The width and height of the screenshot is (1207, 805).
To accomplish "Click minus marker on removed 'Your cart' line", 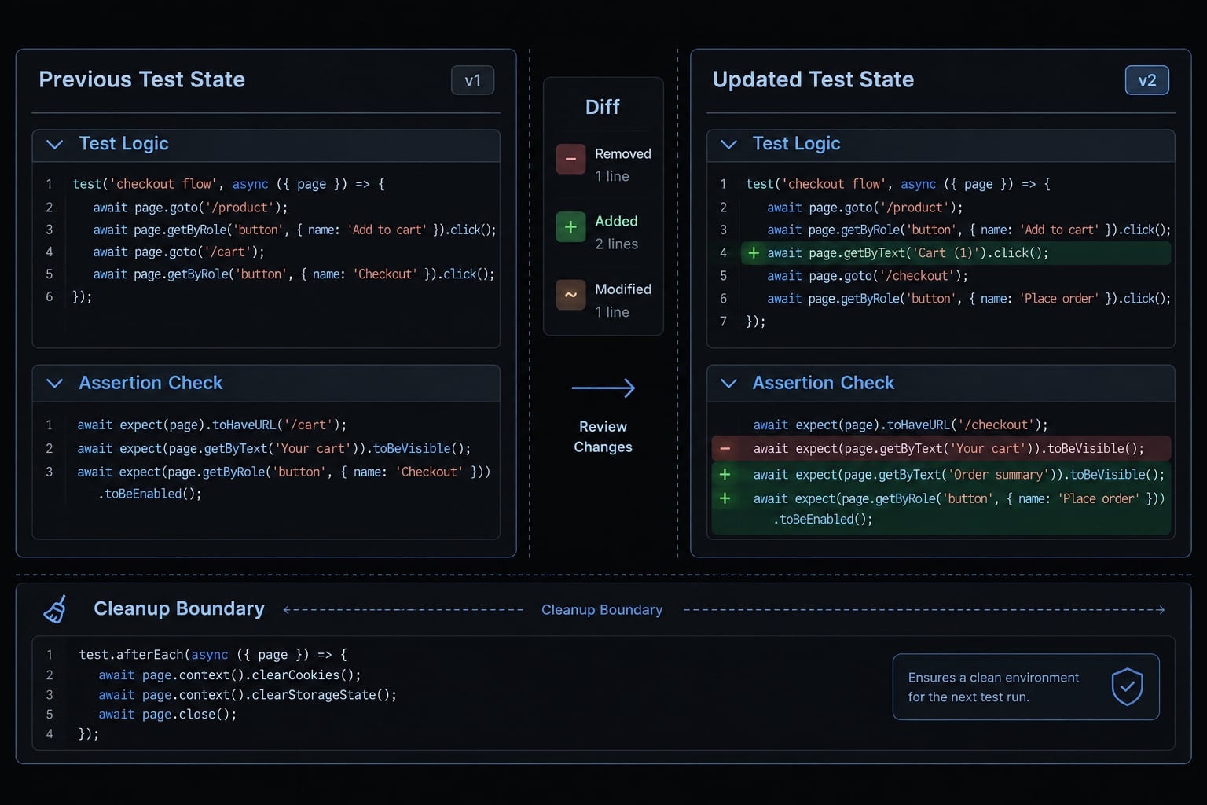I will pyautogui.click(x=725, y=448).
